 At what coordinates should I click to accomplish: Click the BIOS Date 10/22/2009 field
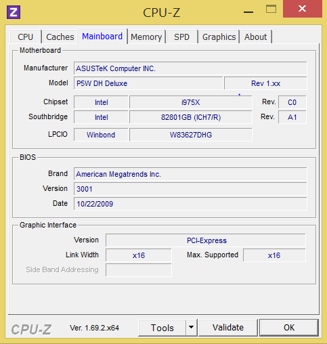[190, 204]
